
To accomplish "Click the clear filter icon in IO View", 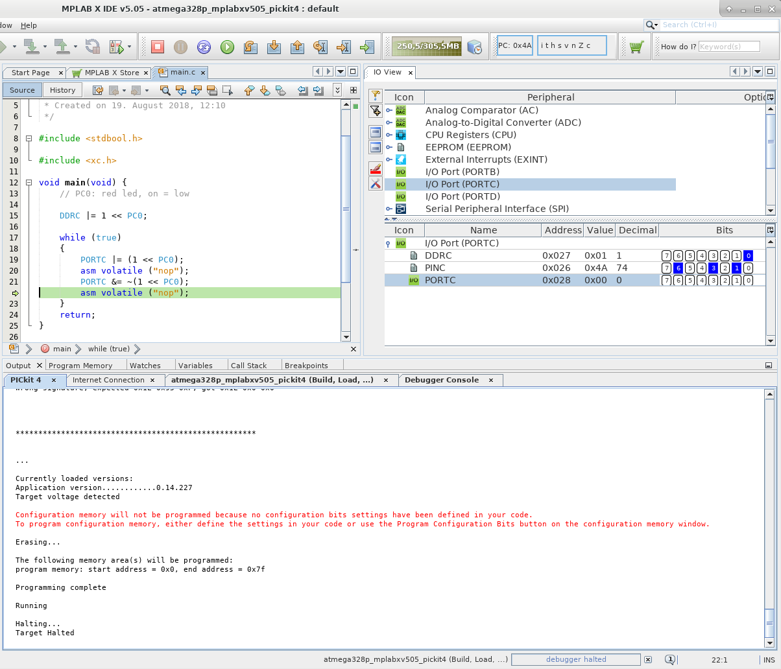I will 376,111.
